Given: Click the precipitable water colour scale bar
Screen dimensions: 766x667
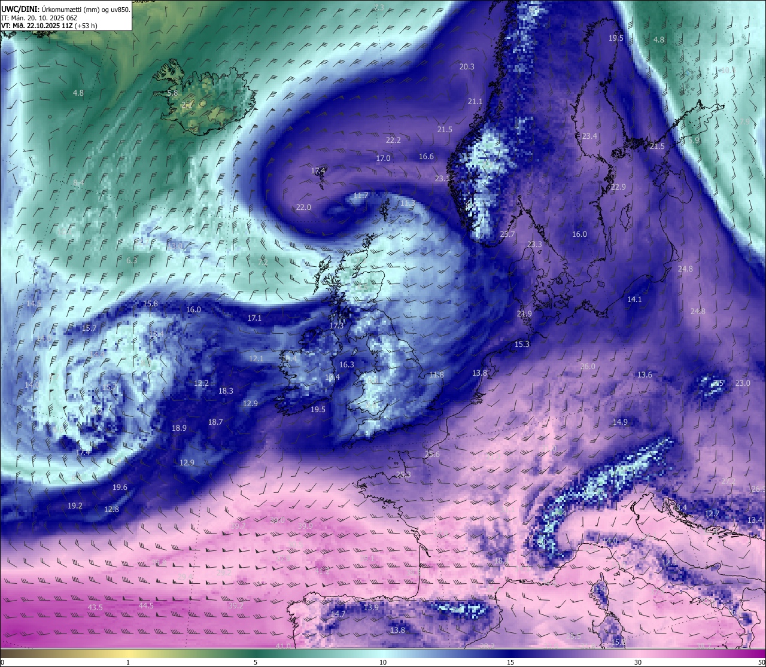Looking at the screenshot, I should [383, 653].
